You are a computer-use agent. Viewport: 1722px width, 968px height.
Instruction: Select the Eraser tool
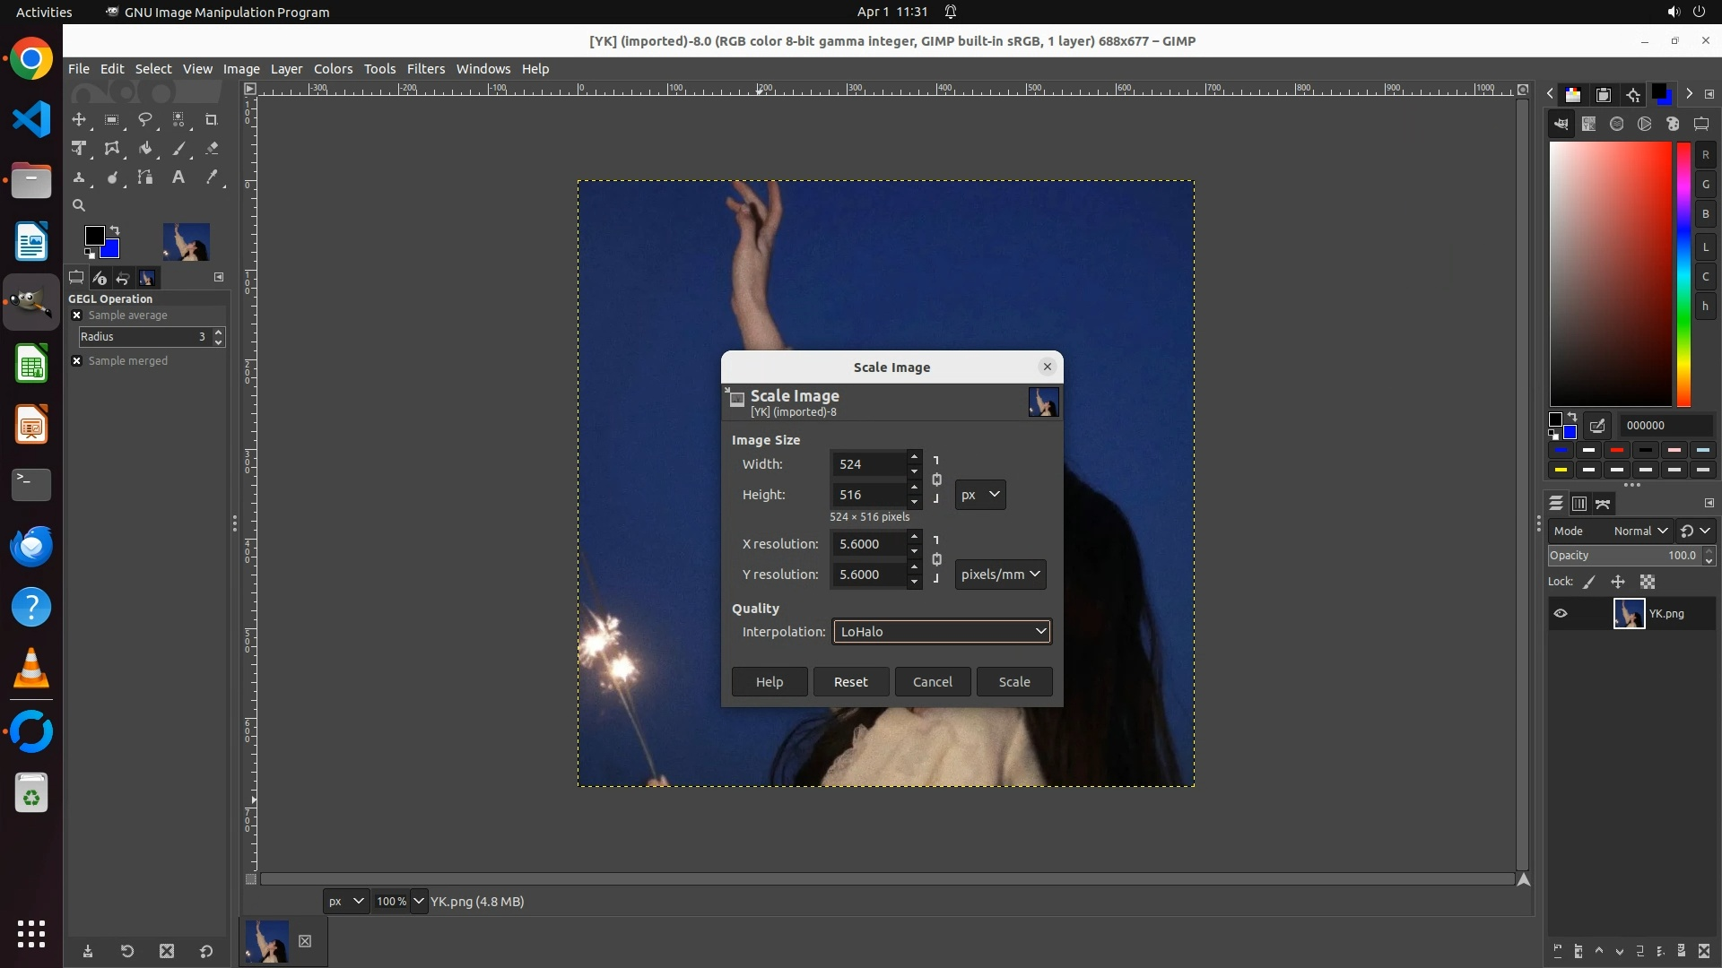coord(212,149)
